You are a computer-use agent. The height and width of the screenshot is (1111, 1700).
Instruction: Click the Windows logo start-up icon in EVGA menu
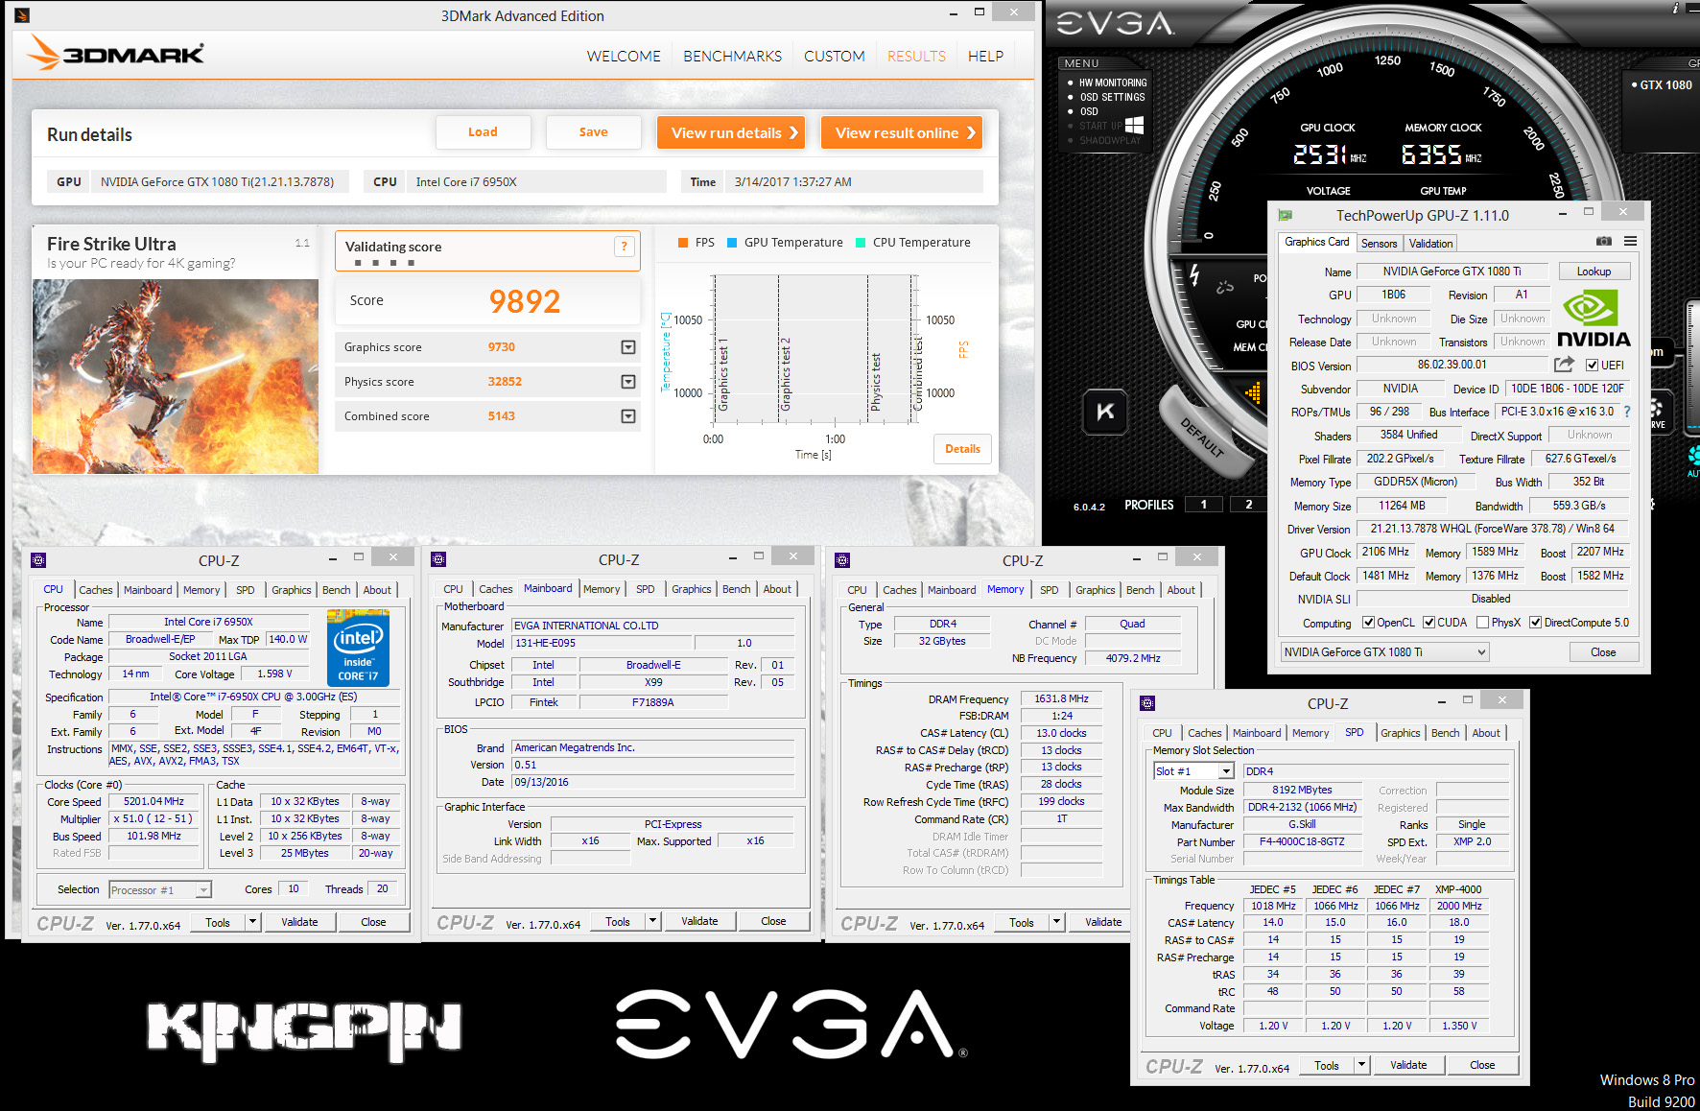pyautogui.click(x=1134, y=126)
